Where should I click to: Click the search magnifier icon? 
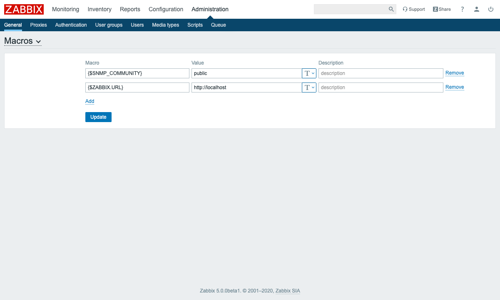click(x=391, y=9)
